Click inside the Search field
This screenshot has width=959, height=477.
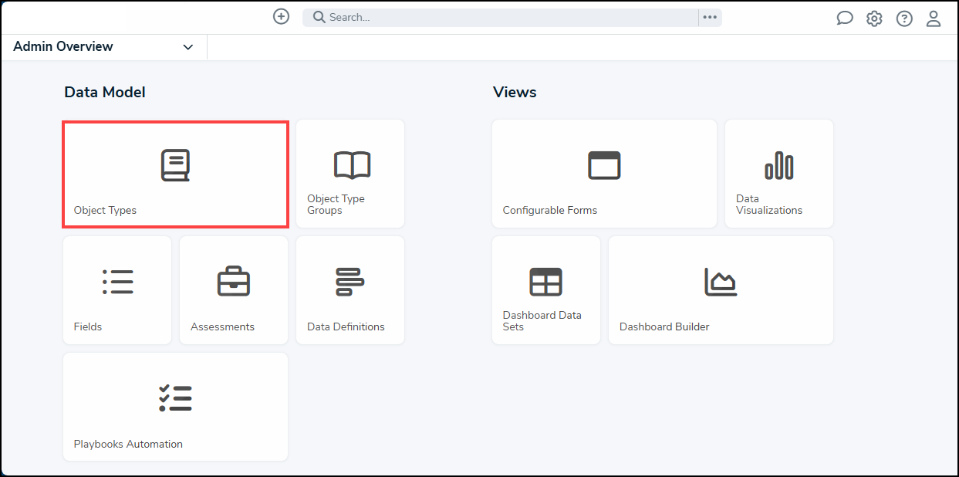(x=463, y=16)
